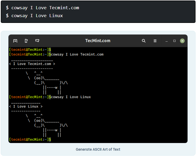
Task: Click the '< I Love Tecmint.com >' speech bubble
Action: point(32,64)
